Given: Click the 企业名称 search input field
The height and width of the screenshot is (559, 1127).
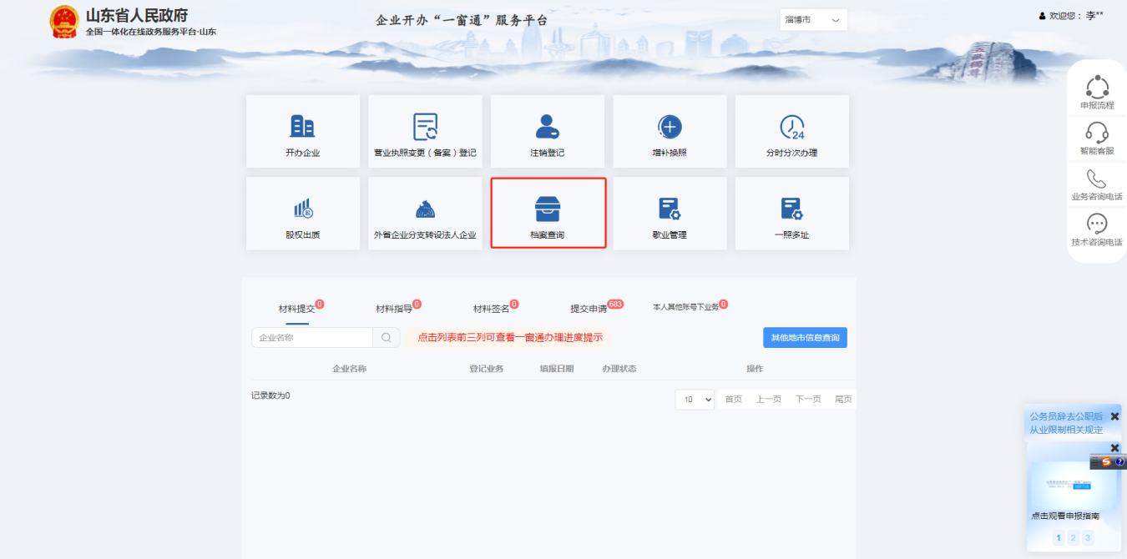Looking at the screenshot, I should pyautogui.click(x=312, y=338).
